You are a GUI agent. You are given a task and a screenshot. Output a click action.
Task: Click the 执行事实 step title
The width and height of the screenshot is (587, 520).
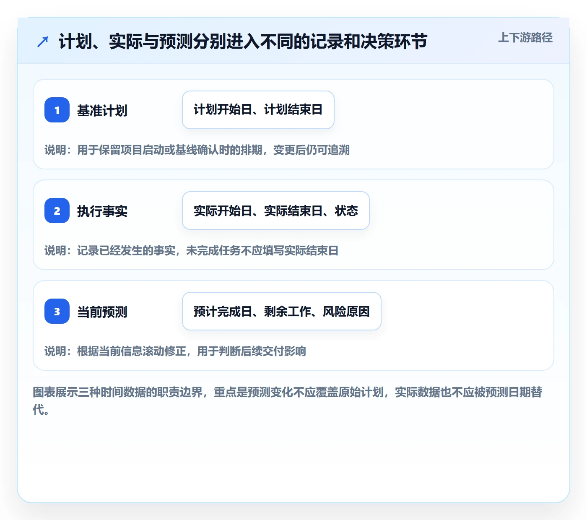102,211
